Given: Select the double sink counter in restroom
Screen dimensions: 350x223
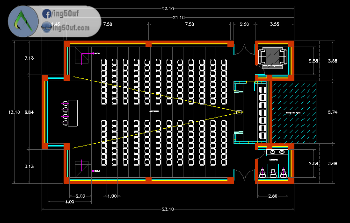Looking at the screenshot, I should click(277, 152).
